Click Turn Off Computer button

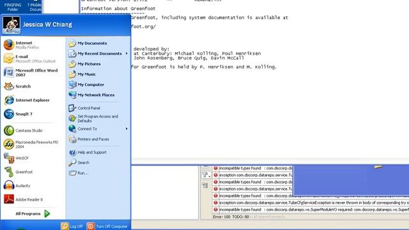[107, 226]
